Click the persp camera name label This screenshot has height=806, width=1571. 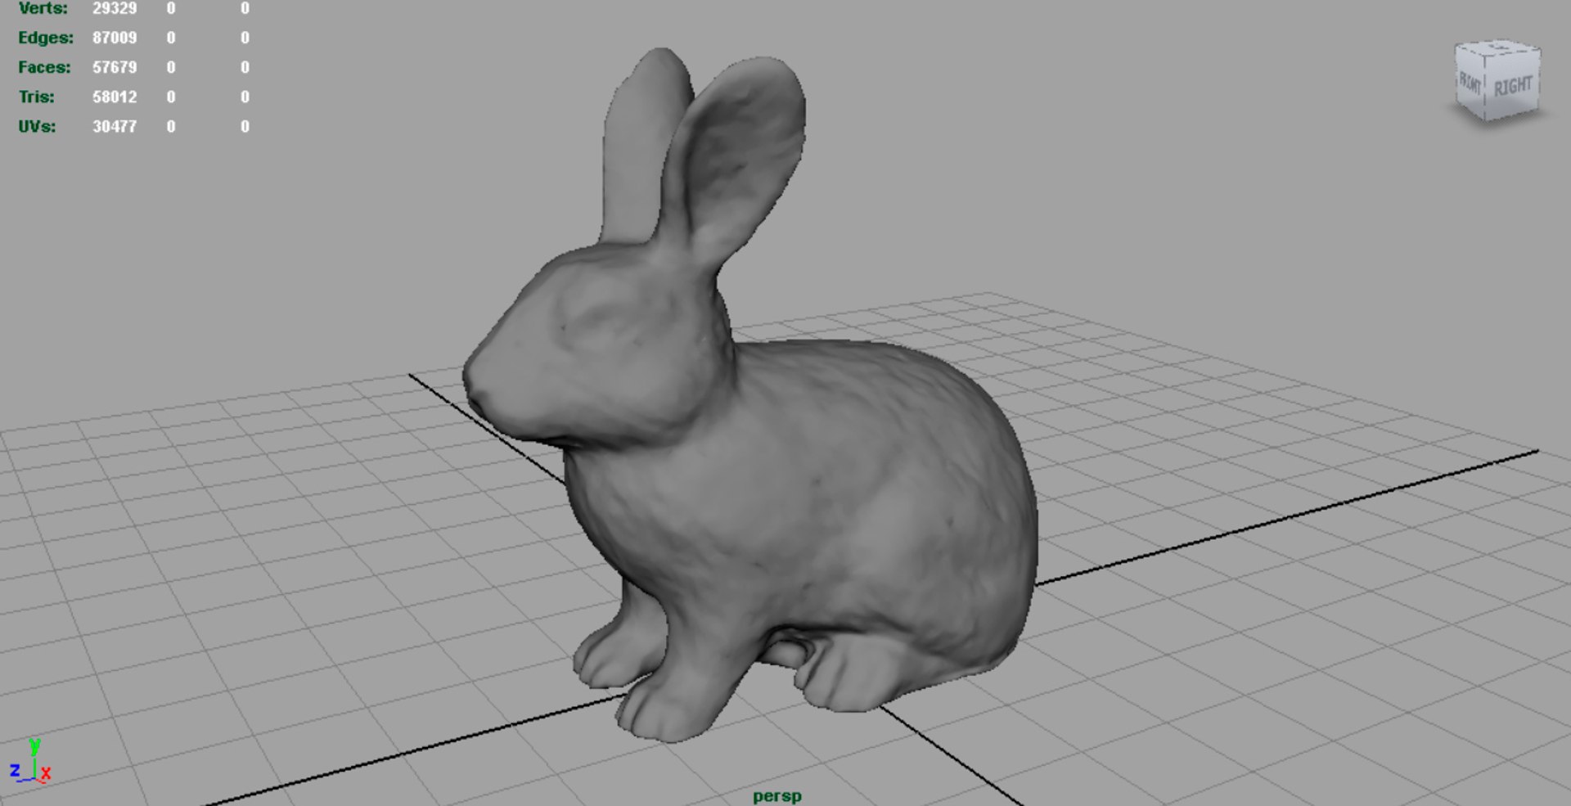coord(777,796)
